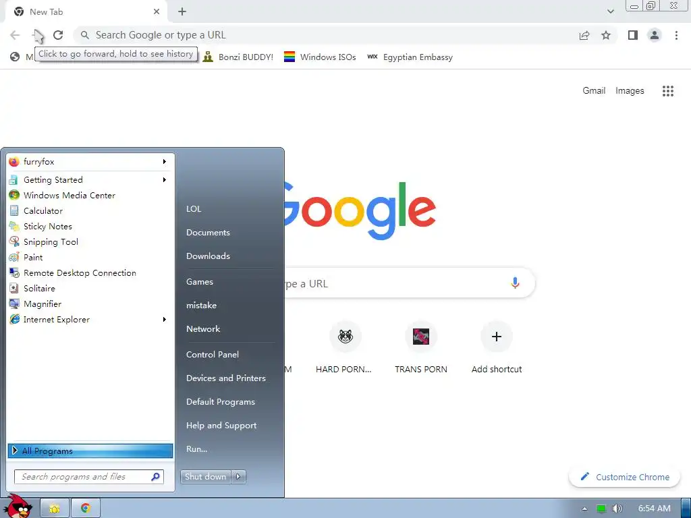Image resolution: width=691 pixels, height=518 pixels.
Task: Open the Chrome profile avatar icon
Action: tap(655, 35)
